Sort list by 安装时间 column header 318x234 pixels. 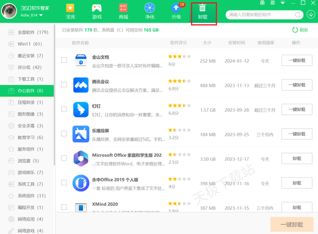pos(235,42)
